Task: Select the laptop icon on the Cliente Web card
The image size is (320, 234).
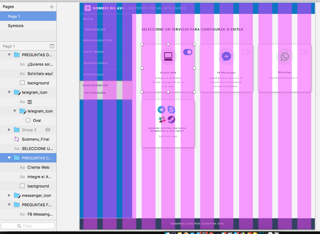Action: click(x=168, y=56)
